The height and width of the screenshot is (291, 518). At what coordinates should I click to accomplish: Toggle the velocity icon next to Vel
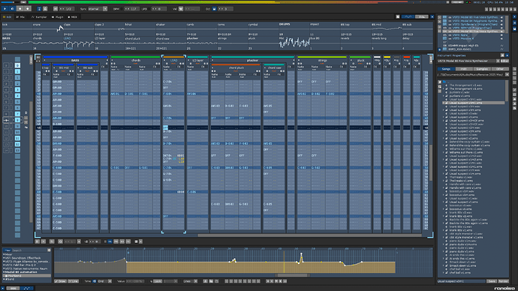[x=181, y=9]
